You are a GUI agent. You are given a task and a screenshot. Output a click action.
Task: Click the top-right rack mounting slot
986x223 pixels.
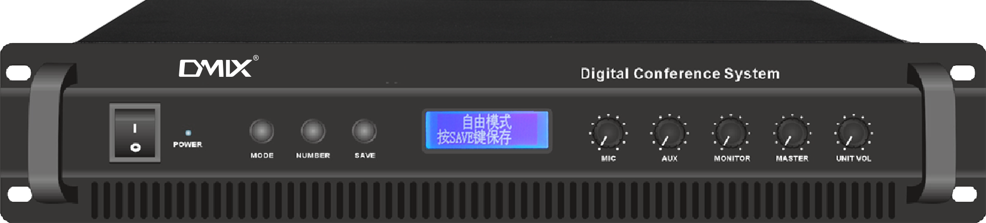(963, 73)
